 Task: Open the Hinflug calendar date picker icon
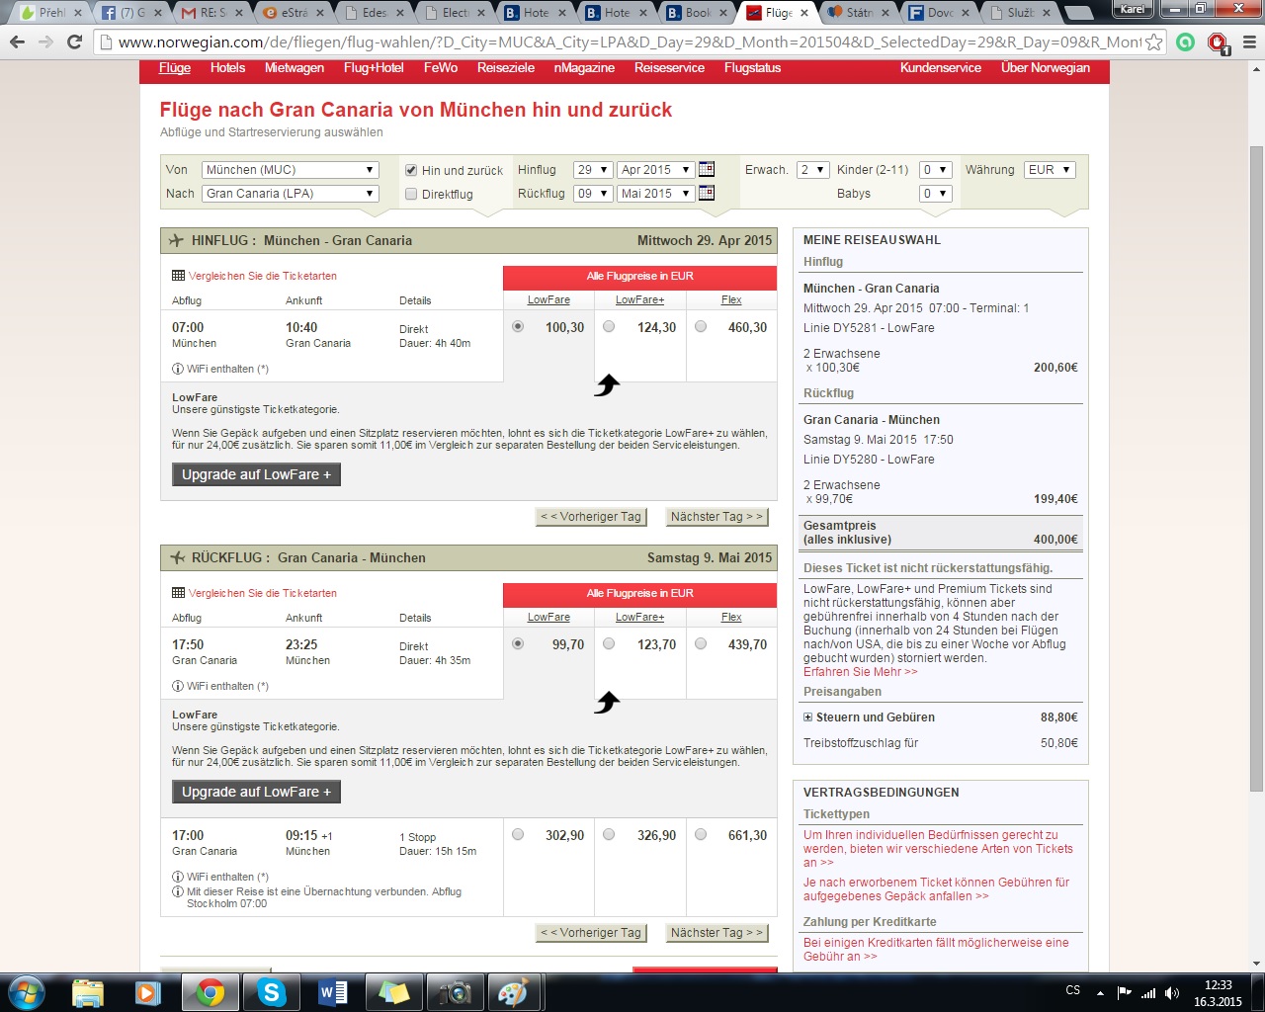[x=707, y=169]
